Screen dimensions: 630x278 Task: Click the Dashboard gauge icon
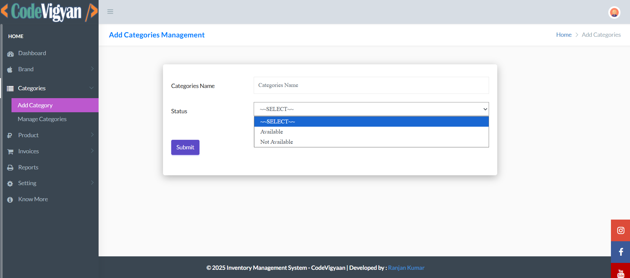(11, 54)
